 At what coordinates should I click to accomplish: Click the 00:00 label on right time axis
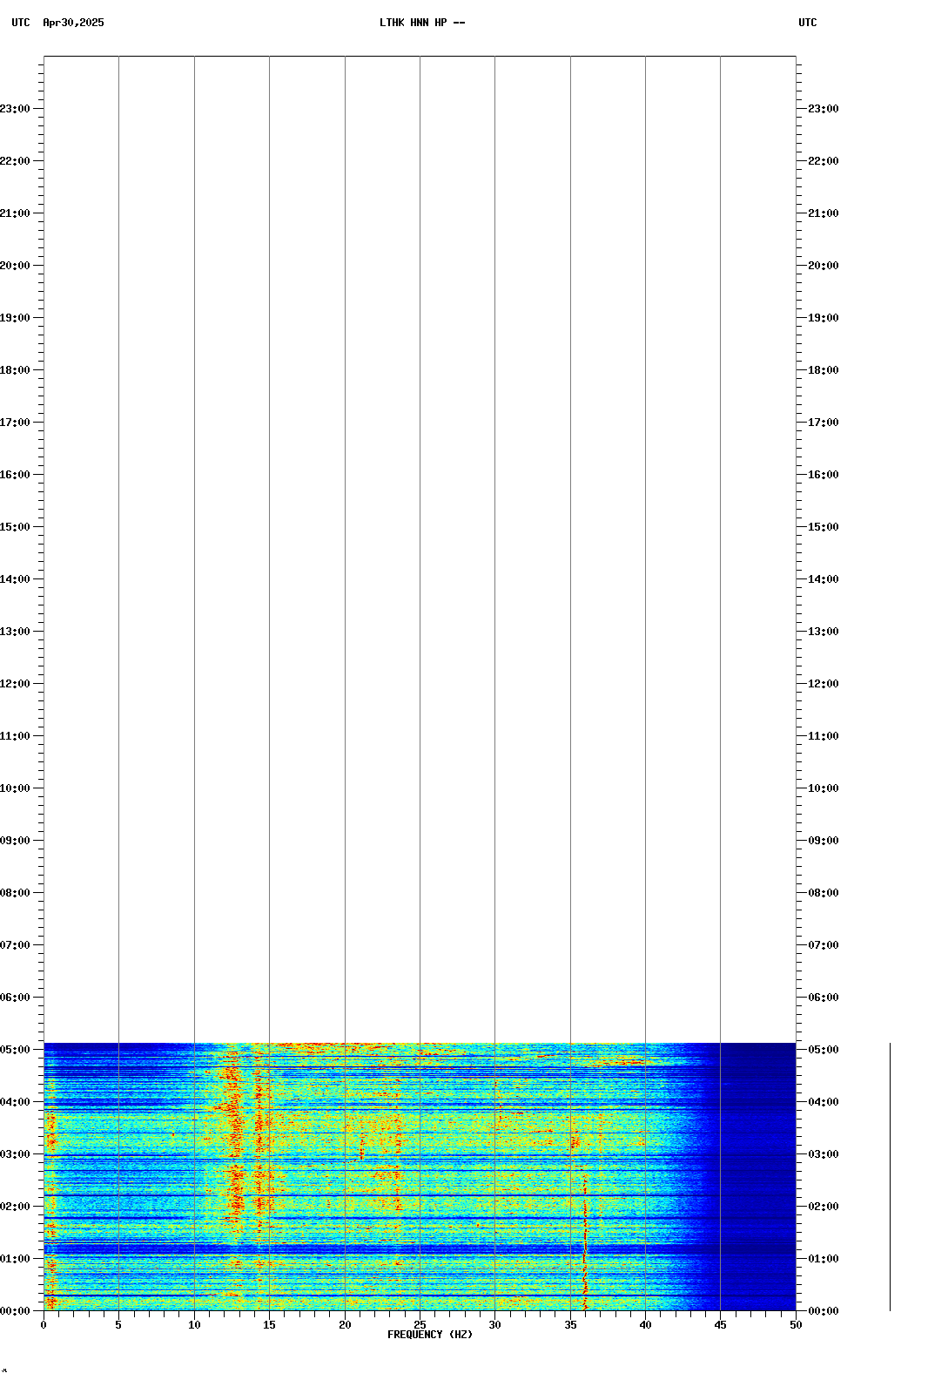[824, 1311]
